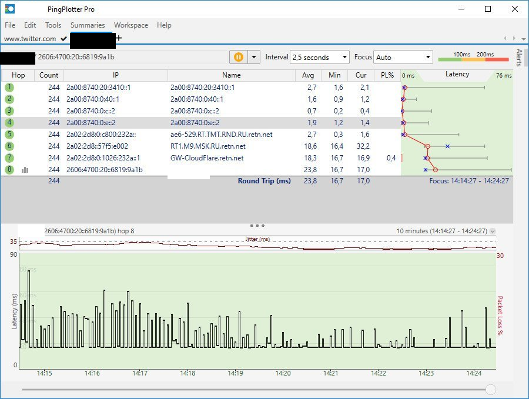Open the Edit menu
Viewport: 529px width, 399px height.
tap(30, 25)
